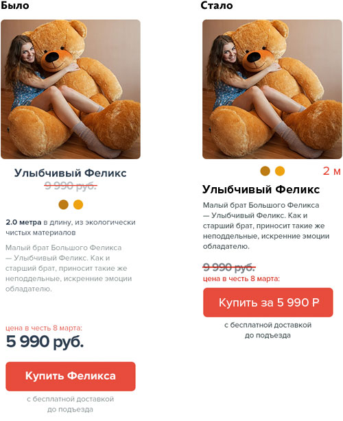Click crossed-out '9 990 руб.' in left card

[x=71, y=186]
